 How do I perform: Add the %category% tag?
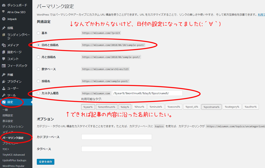(232, 107)
